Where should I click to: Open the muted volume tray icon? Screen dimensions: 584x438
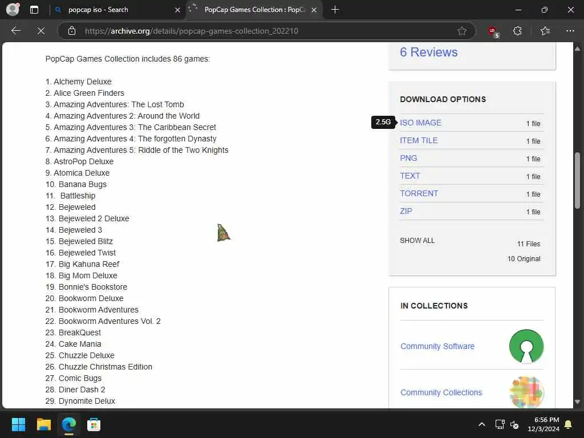point(514,424)
